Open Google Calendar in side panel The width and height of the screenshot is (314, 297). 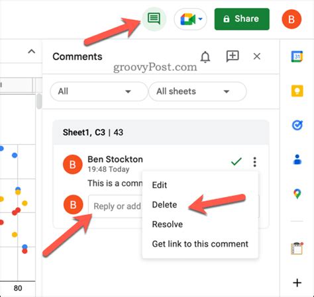tap(297, 57)
